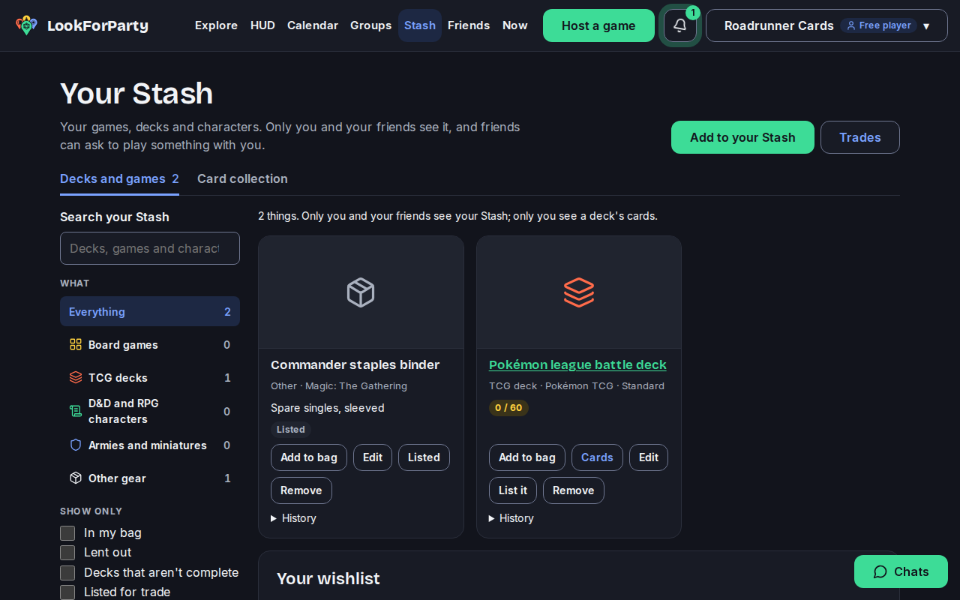Edit the Commander staples binder
The height and width of the screenshot is (600, 960).
point(373,457)
